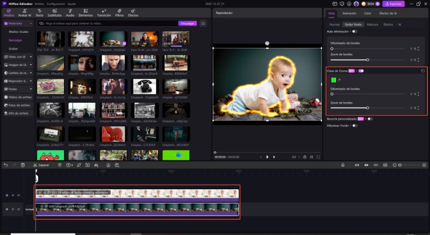The height and width of the screenshot is (235, 430).
Task: Open the Configuración menu
Action: click(x=56, y=4)
